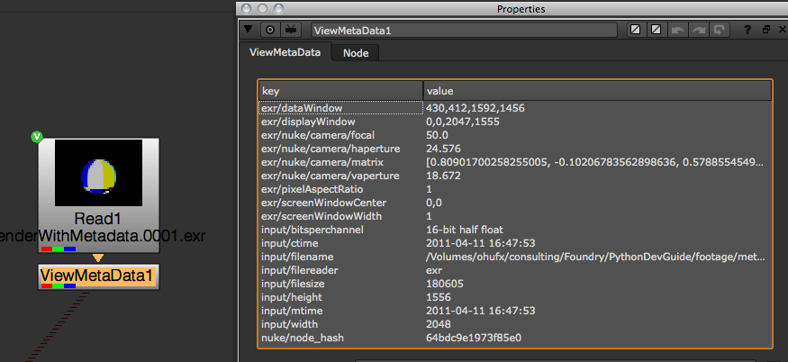This screenshot has width=788, height=362.
Task: Select the ViewMetaData tab
Action: click(x=285, y=52)
